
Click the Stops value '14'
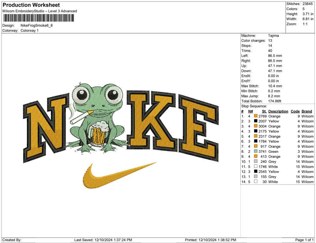pyautogui.click(x=270, y=46)
